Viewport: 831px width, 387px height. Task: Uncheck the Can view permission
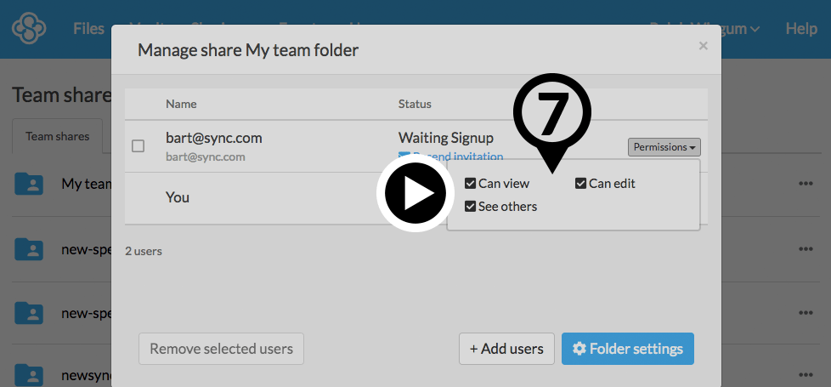[471, 184]
